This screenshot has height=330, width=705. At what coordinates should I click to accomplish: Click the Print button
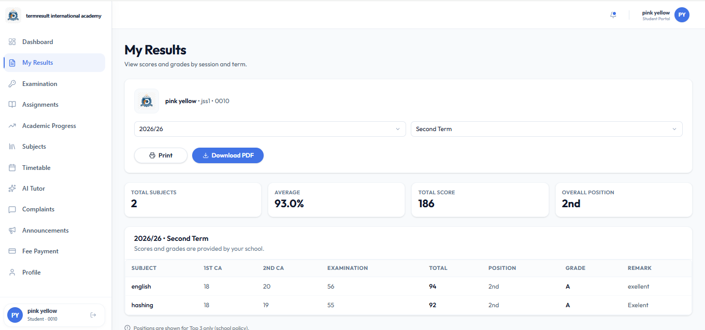[161, 155]
